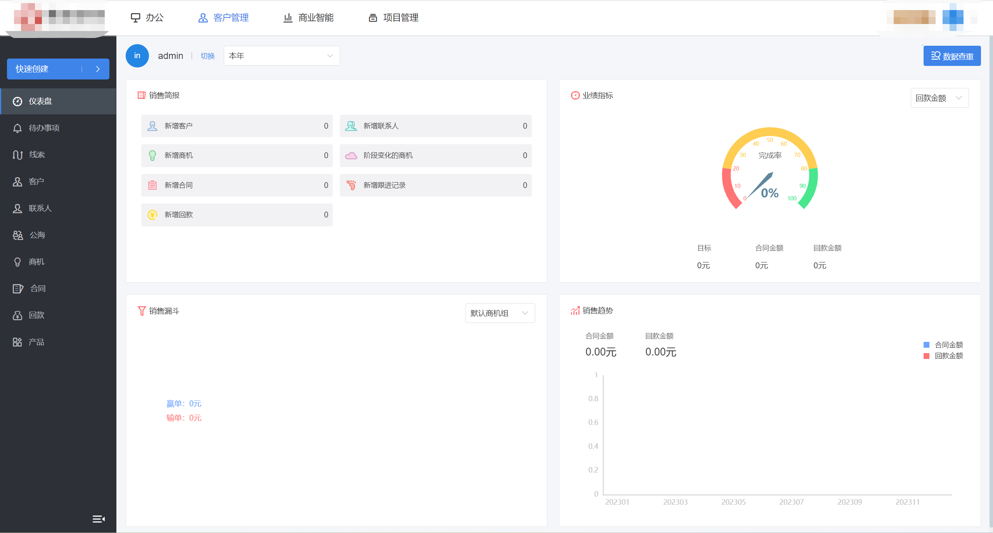993x533 pixels.
Task: Open the 办公 office tab
Action: click(147, 17)
